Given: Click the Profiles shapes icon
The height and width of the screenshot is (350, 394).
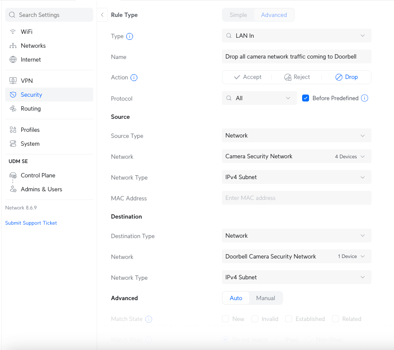Looking at the screenshot, I should (x=13, y=130).
